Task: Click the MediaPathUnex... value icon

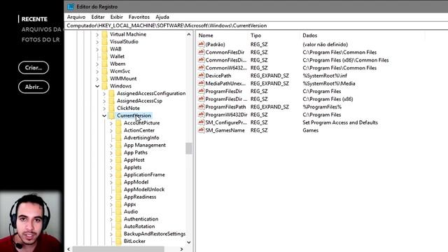Action: pyautogui.click(x=201, y=83)
